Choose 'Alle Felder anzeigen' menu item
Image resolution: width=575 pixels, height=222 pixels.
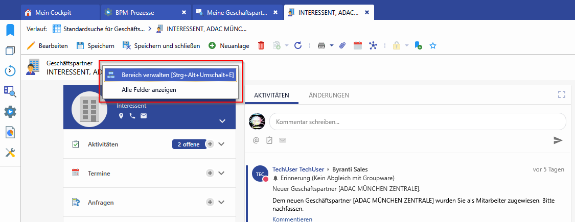coord(149,90)
